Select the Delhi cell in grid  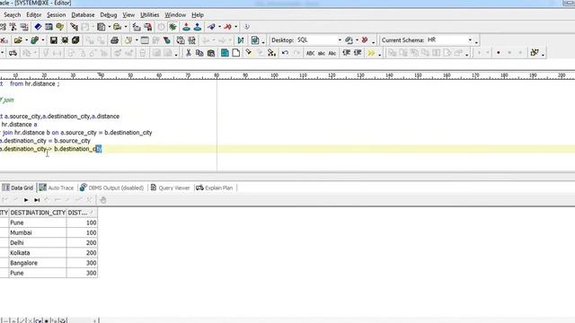pyautogui.click(x=38, y=243)
